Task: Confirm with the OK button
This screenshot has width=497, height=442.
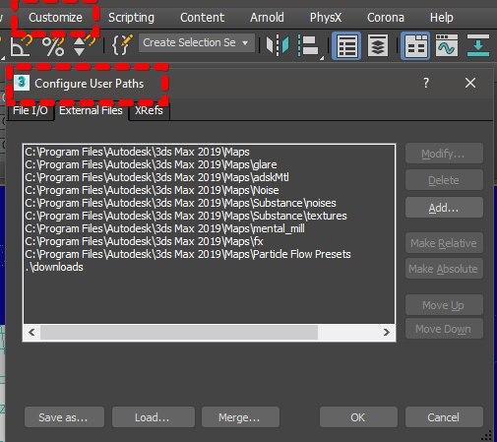Action: click(x=358, y=417)
